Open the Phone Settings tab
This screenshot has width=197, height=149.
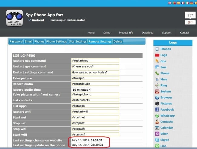57,41
